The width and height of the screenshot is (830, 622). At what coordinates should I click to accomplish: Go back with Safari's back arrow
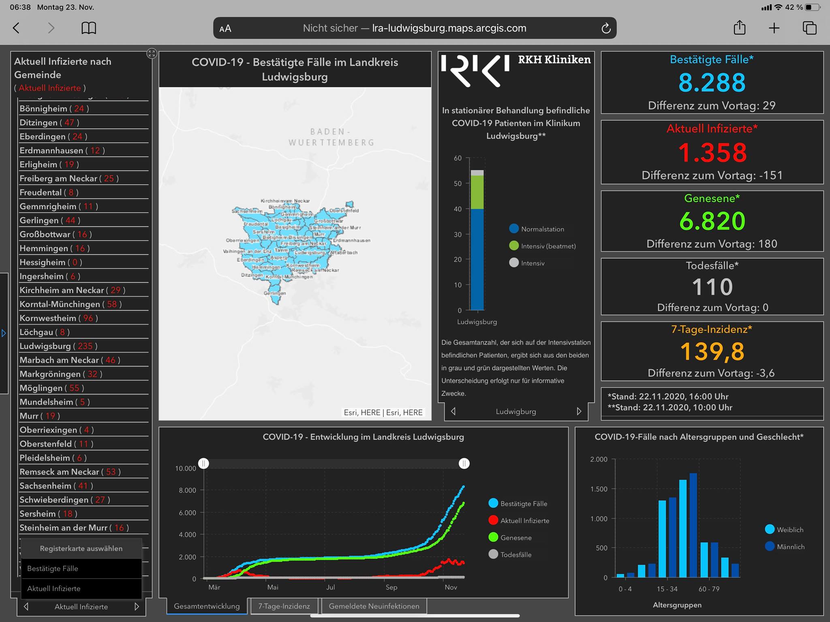(16, 28)
